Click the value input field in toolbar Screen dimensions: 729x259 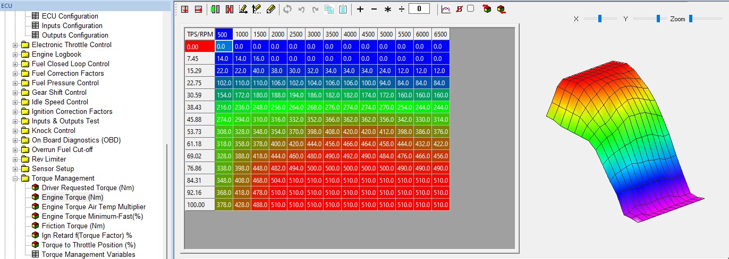(419, 9)
